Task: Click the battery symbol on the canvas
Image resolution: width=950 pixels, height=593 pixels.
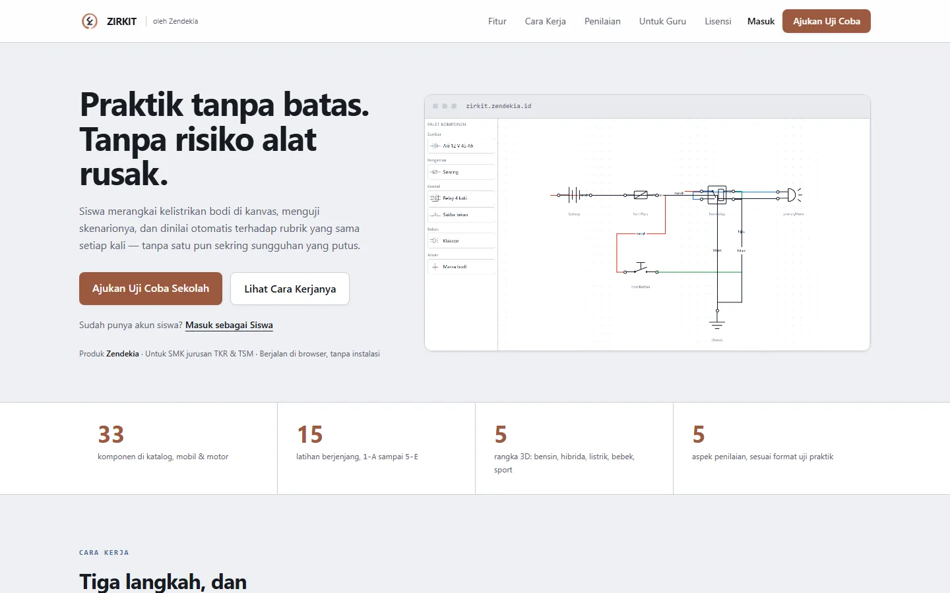Action: pyautogui.click(x=574, y=195)
